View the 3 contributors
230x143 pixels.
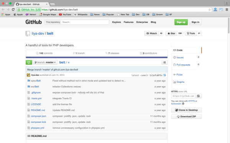(x=148, y=53)
